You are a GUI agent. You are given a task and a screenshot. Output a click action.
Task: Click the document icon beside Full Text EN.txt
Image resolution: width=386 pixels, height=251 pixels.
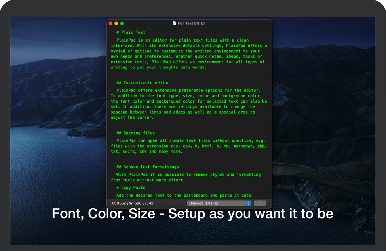pos(174,23)
